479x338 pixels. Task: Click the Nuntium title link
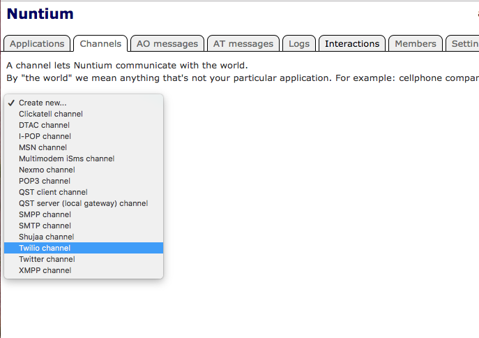[x=40, y=14]
